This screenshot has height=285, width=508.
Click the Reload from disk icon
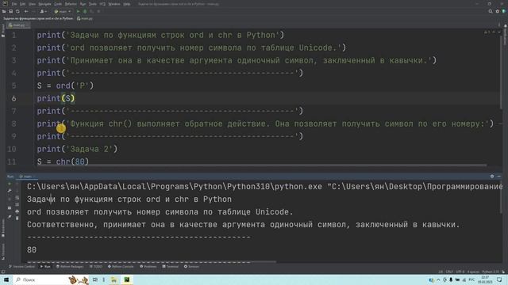17,11
